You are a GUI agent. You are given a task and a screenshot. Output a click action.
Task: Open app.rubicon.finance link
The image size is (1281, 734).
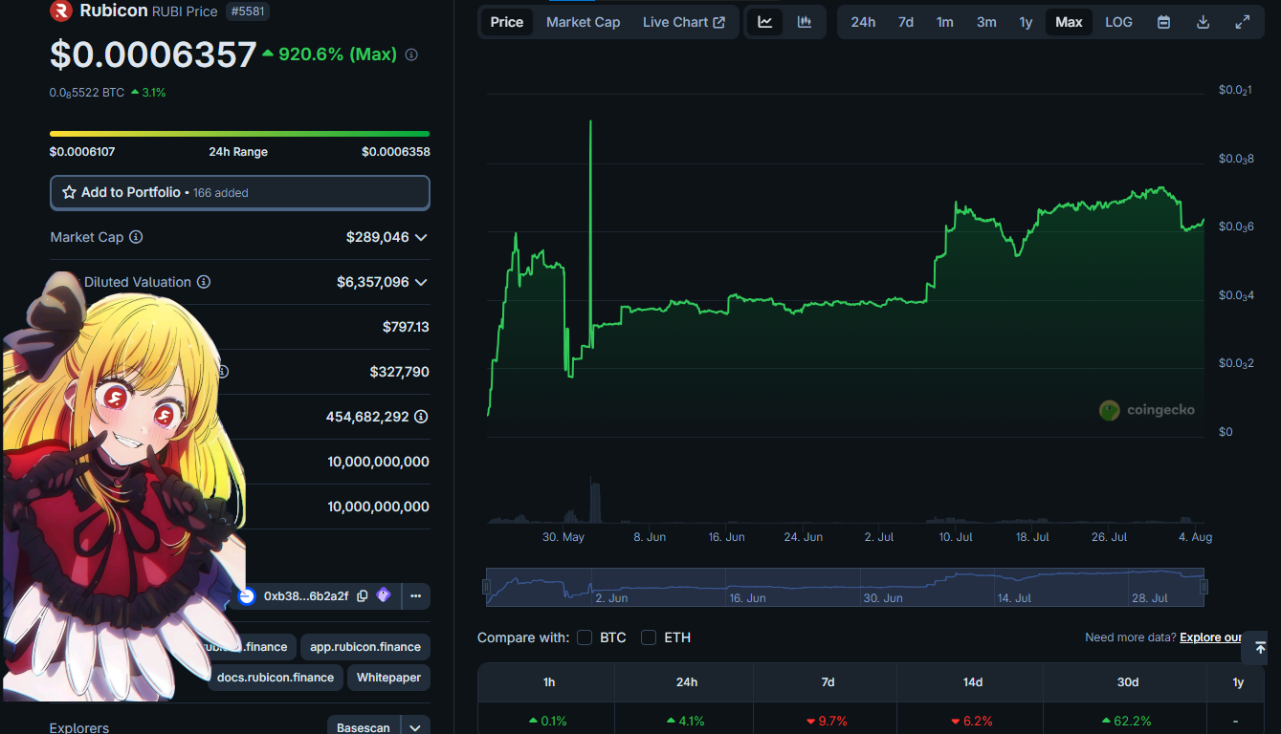click(365, 647)
